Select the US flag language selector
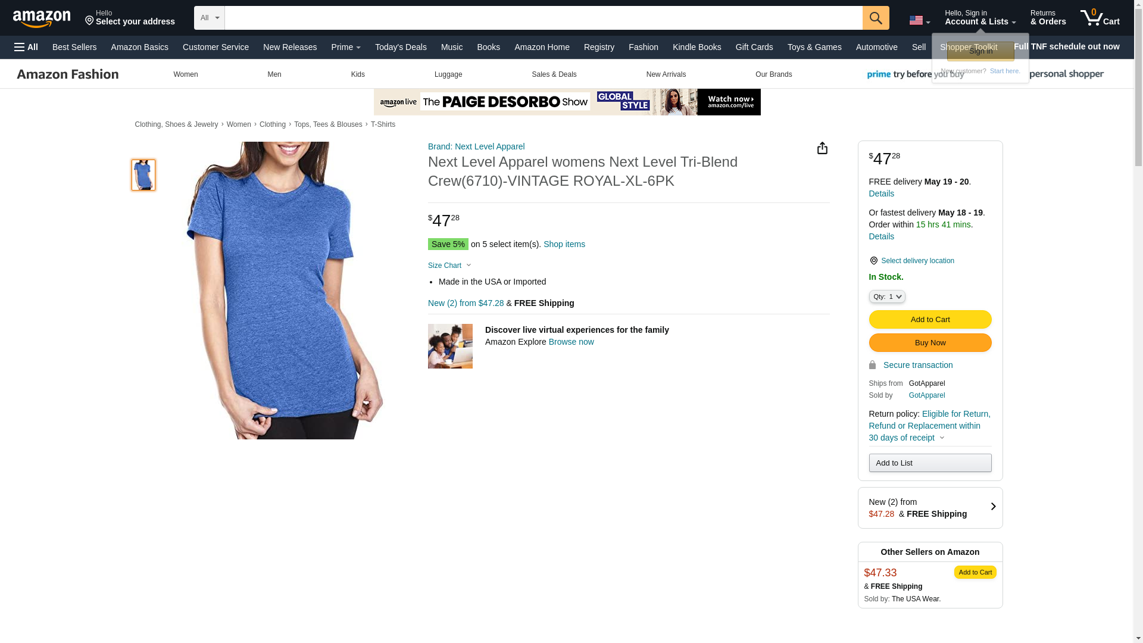Screen dimensions: 1143x643 (919, 20)
